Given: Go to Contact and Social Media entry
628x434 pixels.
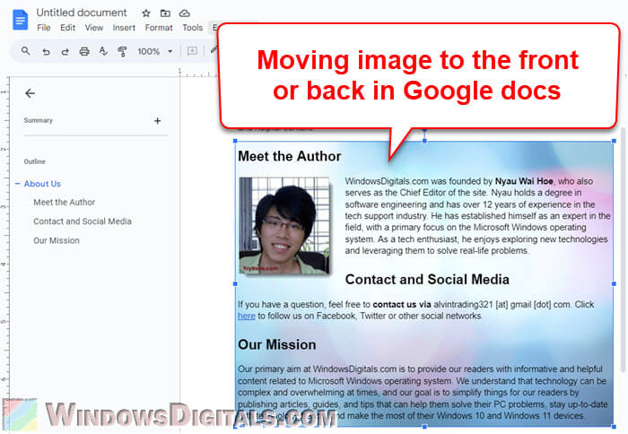Looking at the screenshot, I should pos(83,221).
